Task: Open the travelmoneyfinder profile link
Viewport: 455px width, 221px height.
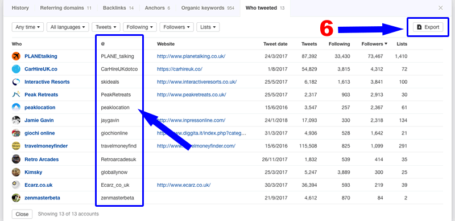Action: pos(46,146)
